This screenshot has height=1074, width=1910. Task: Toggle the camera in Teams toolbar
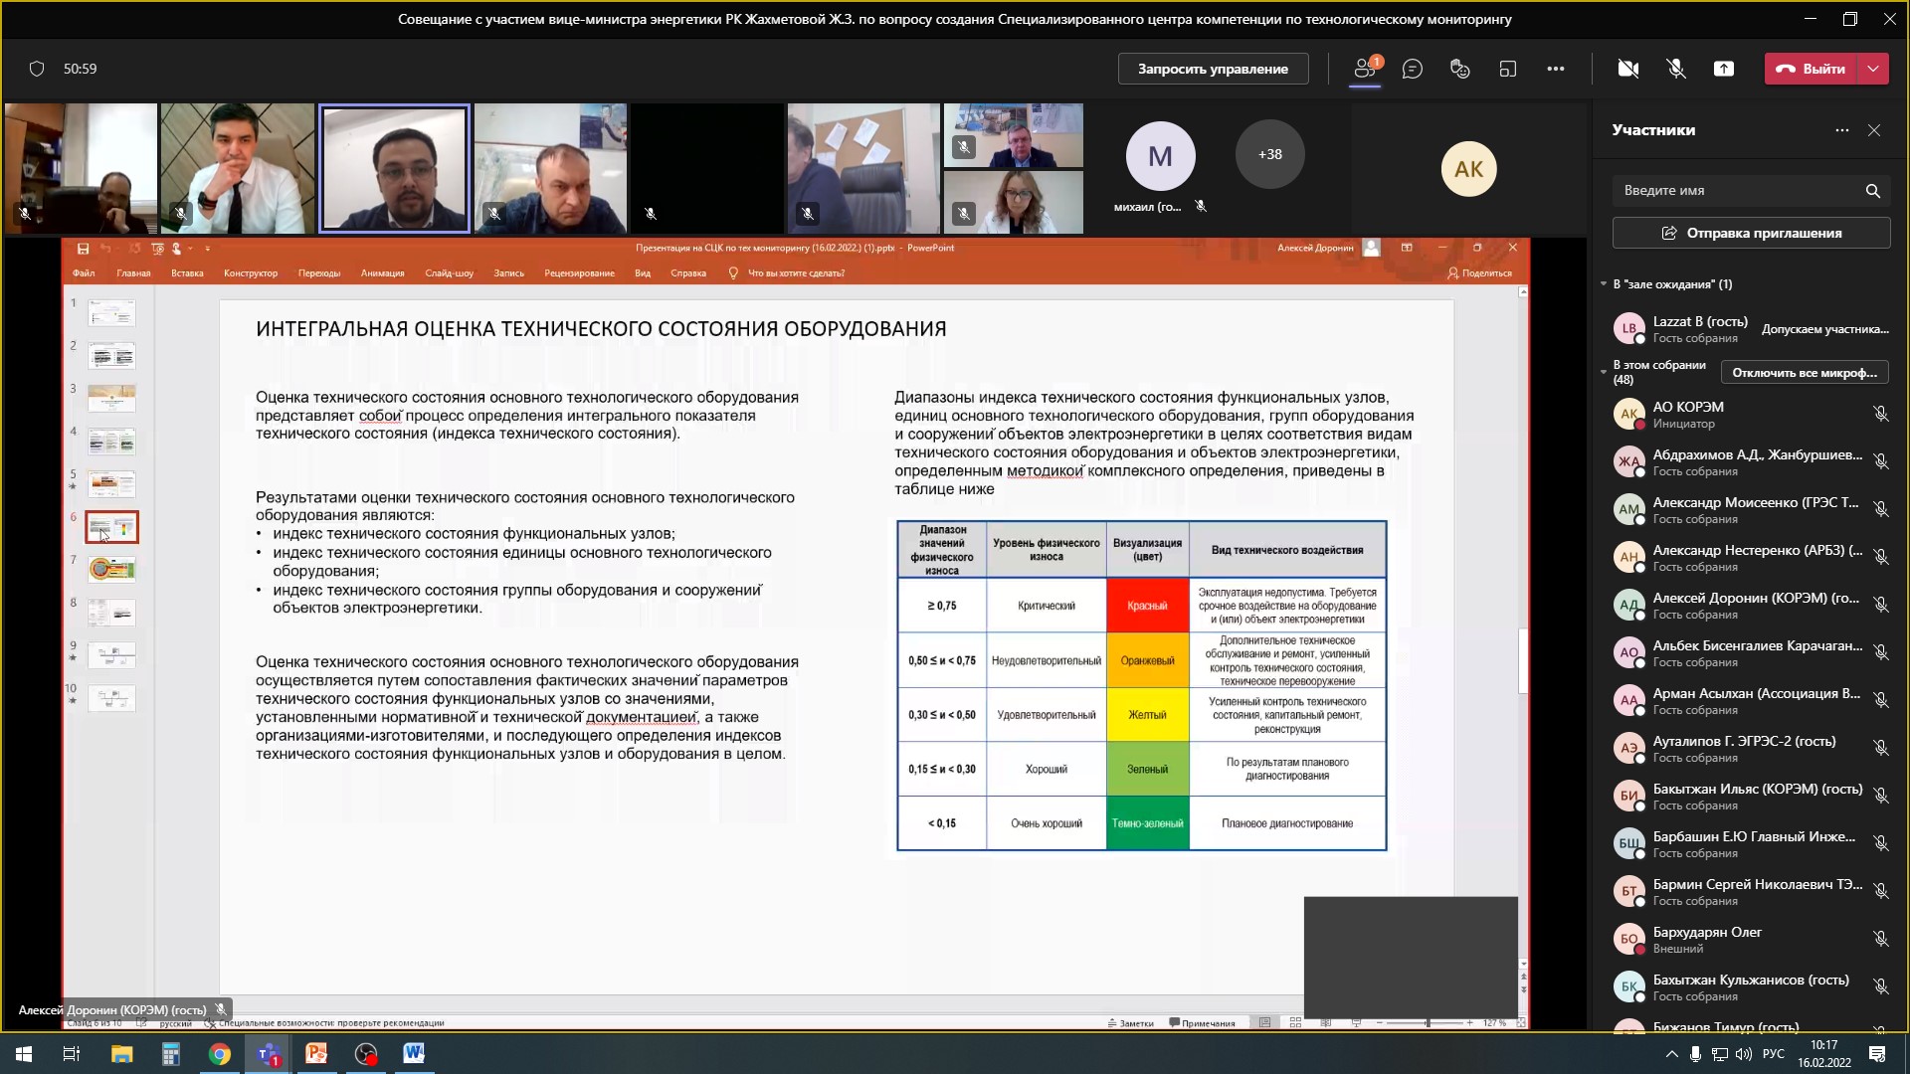pos(1628,69)
